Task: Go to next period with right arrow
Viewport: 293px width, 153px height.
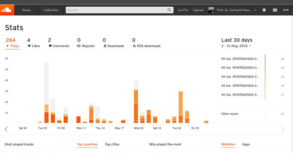Action: (x=283, y=129)
